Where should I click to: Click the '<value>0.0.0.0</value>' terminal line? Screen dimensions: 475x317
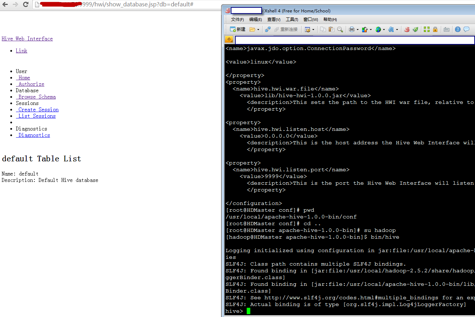279,136
